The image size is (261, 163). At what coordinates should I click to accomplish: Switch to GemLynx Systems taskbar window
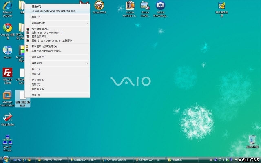tap(52, 160)
